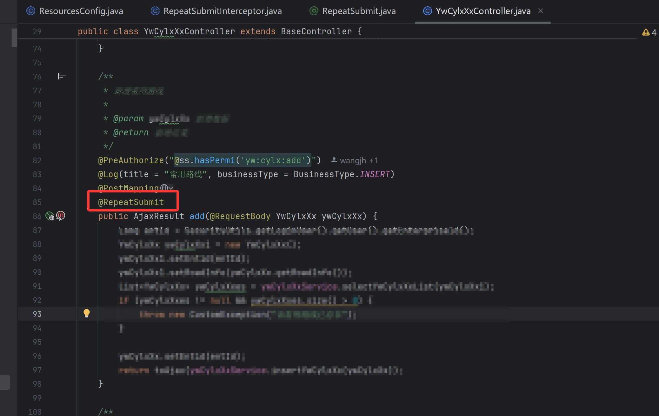Screen dimensions: 659x416
Task: Click the author avatar icon beside wangjh
Action: pos(334,160)
